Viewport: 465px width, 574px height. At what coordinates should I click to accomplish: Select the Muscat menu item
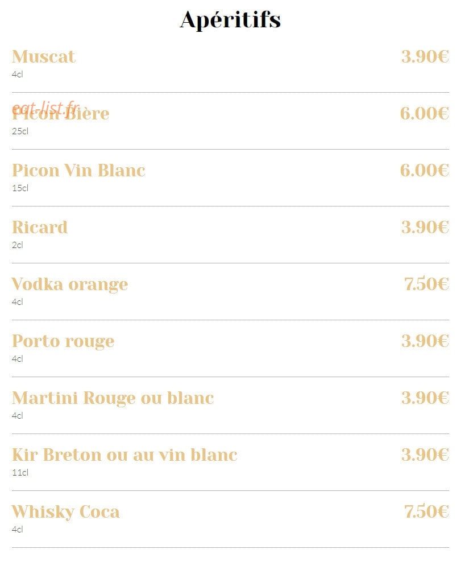[x=44, y=57]
